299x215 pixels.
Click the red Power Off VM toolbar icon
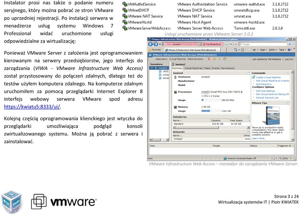coord(209,59)
